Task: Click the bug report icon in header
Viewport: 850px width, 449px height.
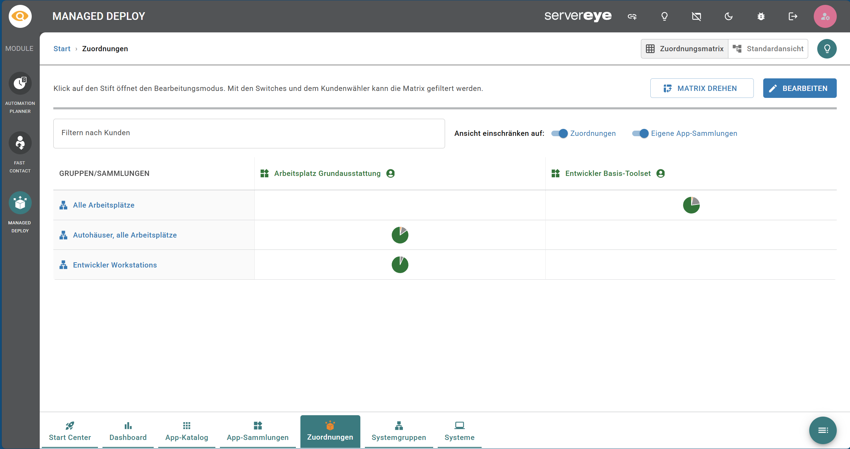Action: (761, 16)
